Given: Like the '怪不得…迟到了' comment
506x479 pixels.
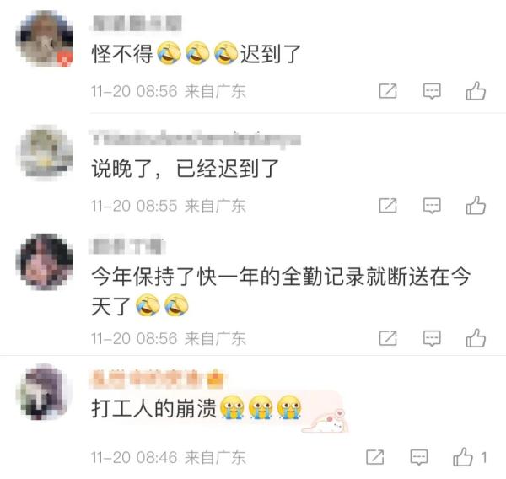Looking at the screenshot, I should pyautogui.click(x=476, y=91).
